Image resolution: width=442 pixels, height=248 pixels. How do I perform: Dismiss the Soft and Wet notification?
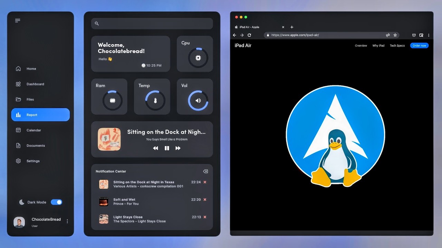tap(205, 200)
